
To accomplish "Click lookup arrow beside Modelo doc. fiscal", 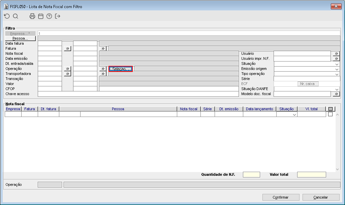I will (x=336, y=94).
